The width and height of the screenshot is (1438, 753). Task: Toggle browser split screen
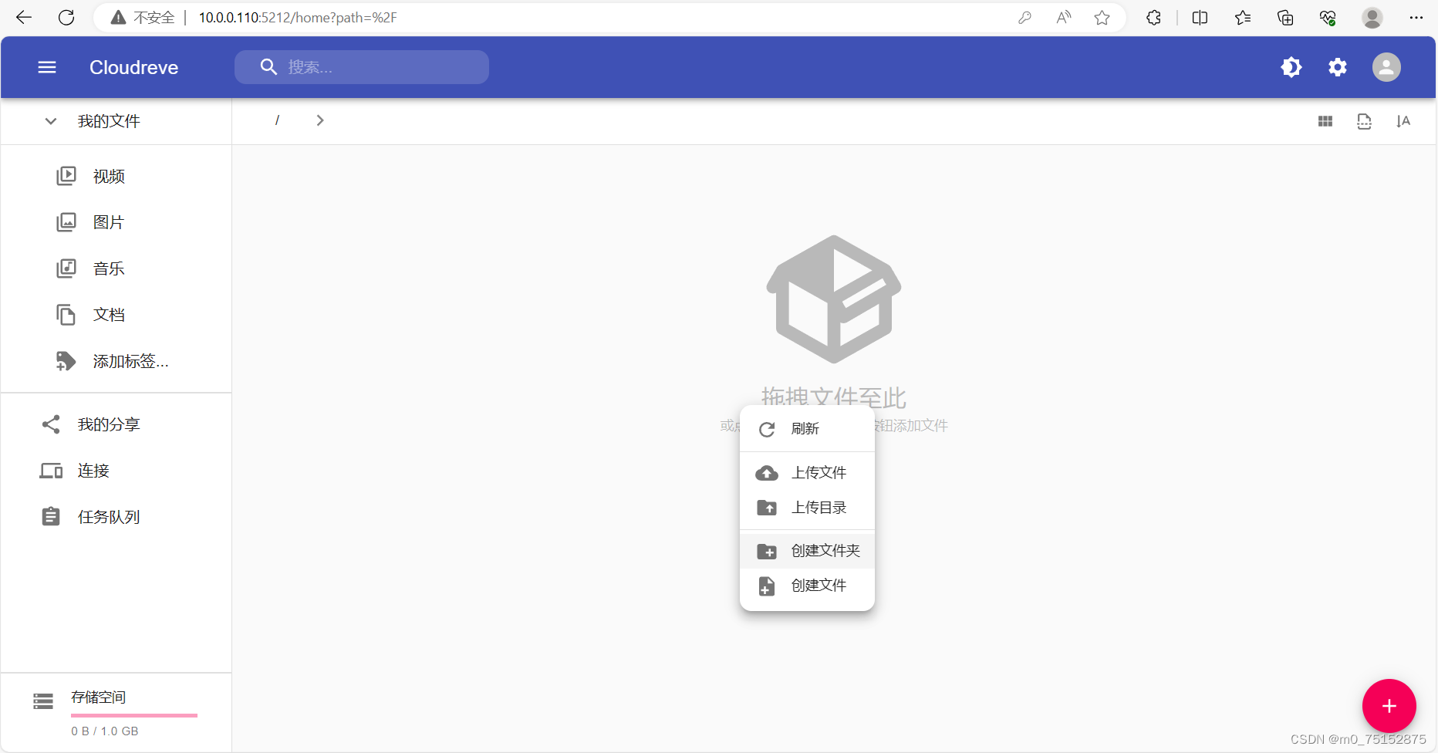[x=1200, y=18]
